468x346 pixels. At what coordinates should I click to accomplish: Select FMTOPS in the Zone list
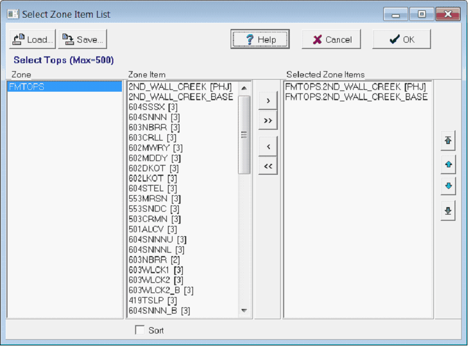coord(26,87)
